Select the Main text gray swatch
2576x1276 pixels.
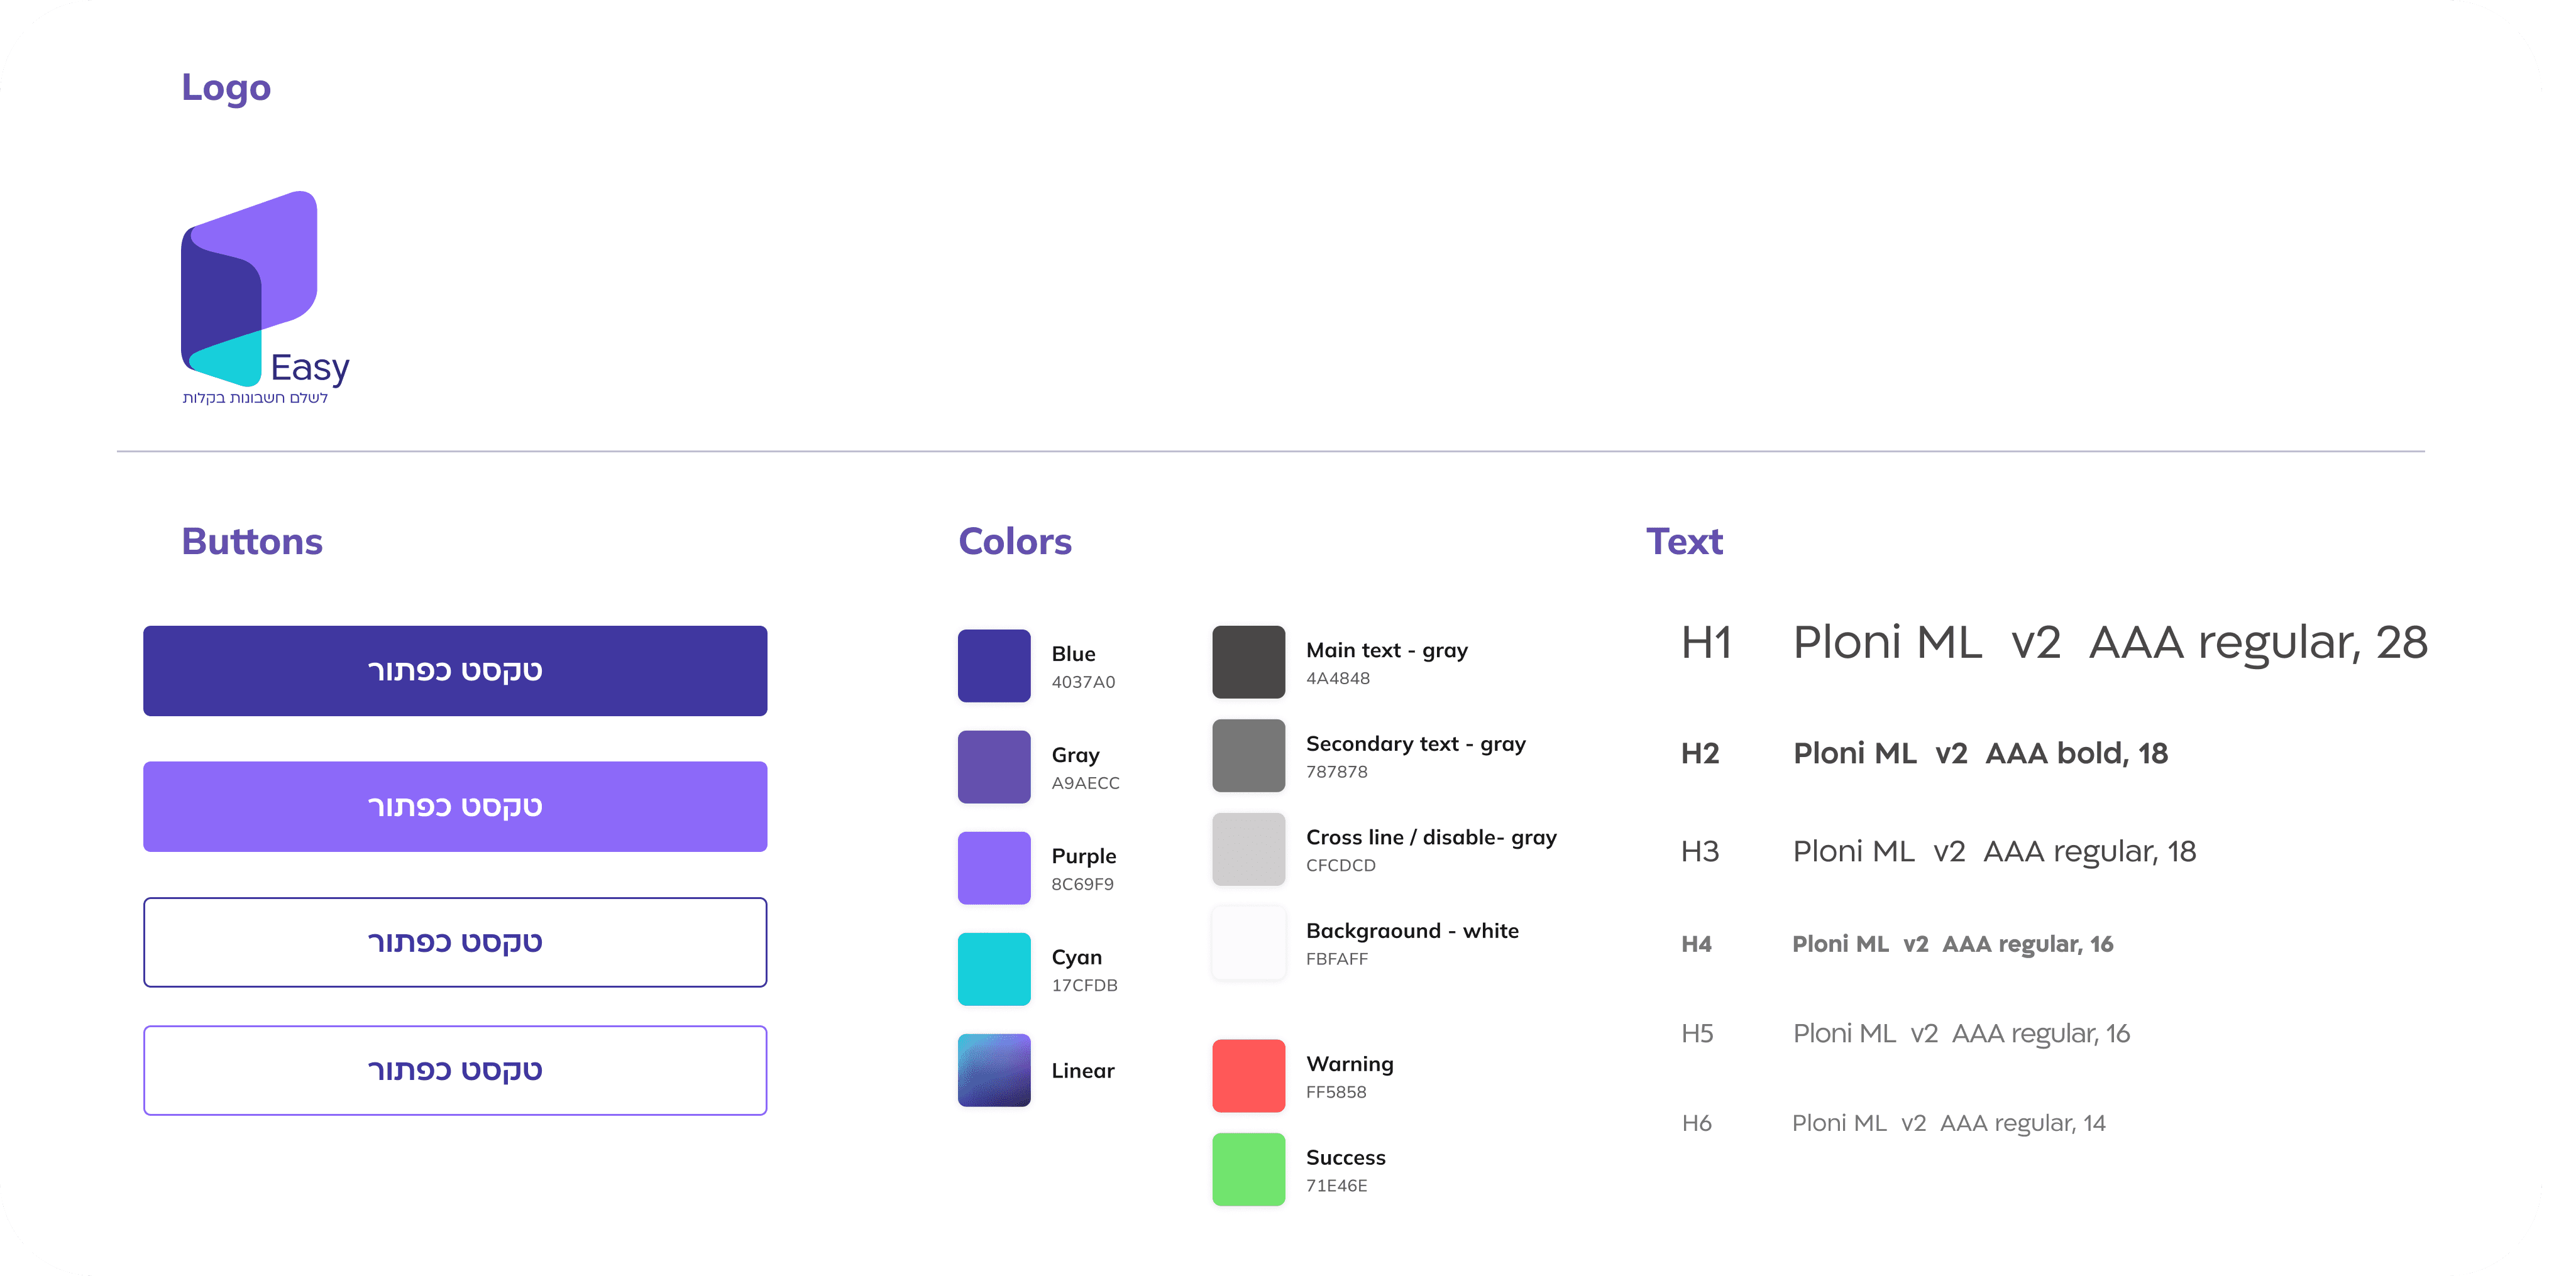(1248, 662)
